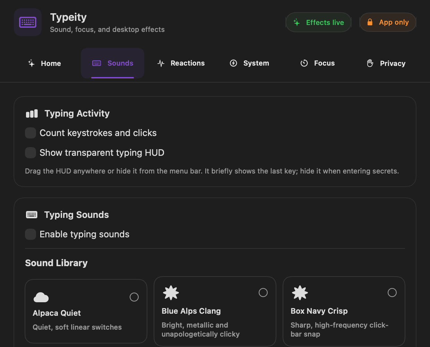Screen dimensions: 430x347
Task: Click the Alpaca Quiet title text
Action: (57, 313)
